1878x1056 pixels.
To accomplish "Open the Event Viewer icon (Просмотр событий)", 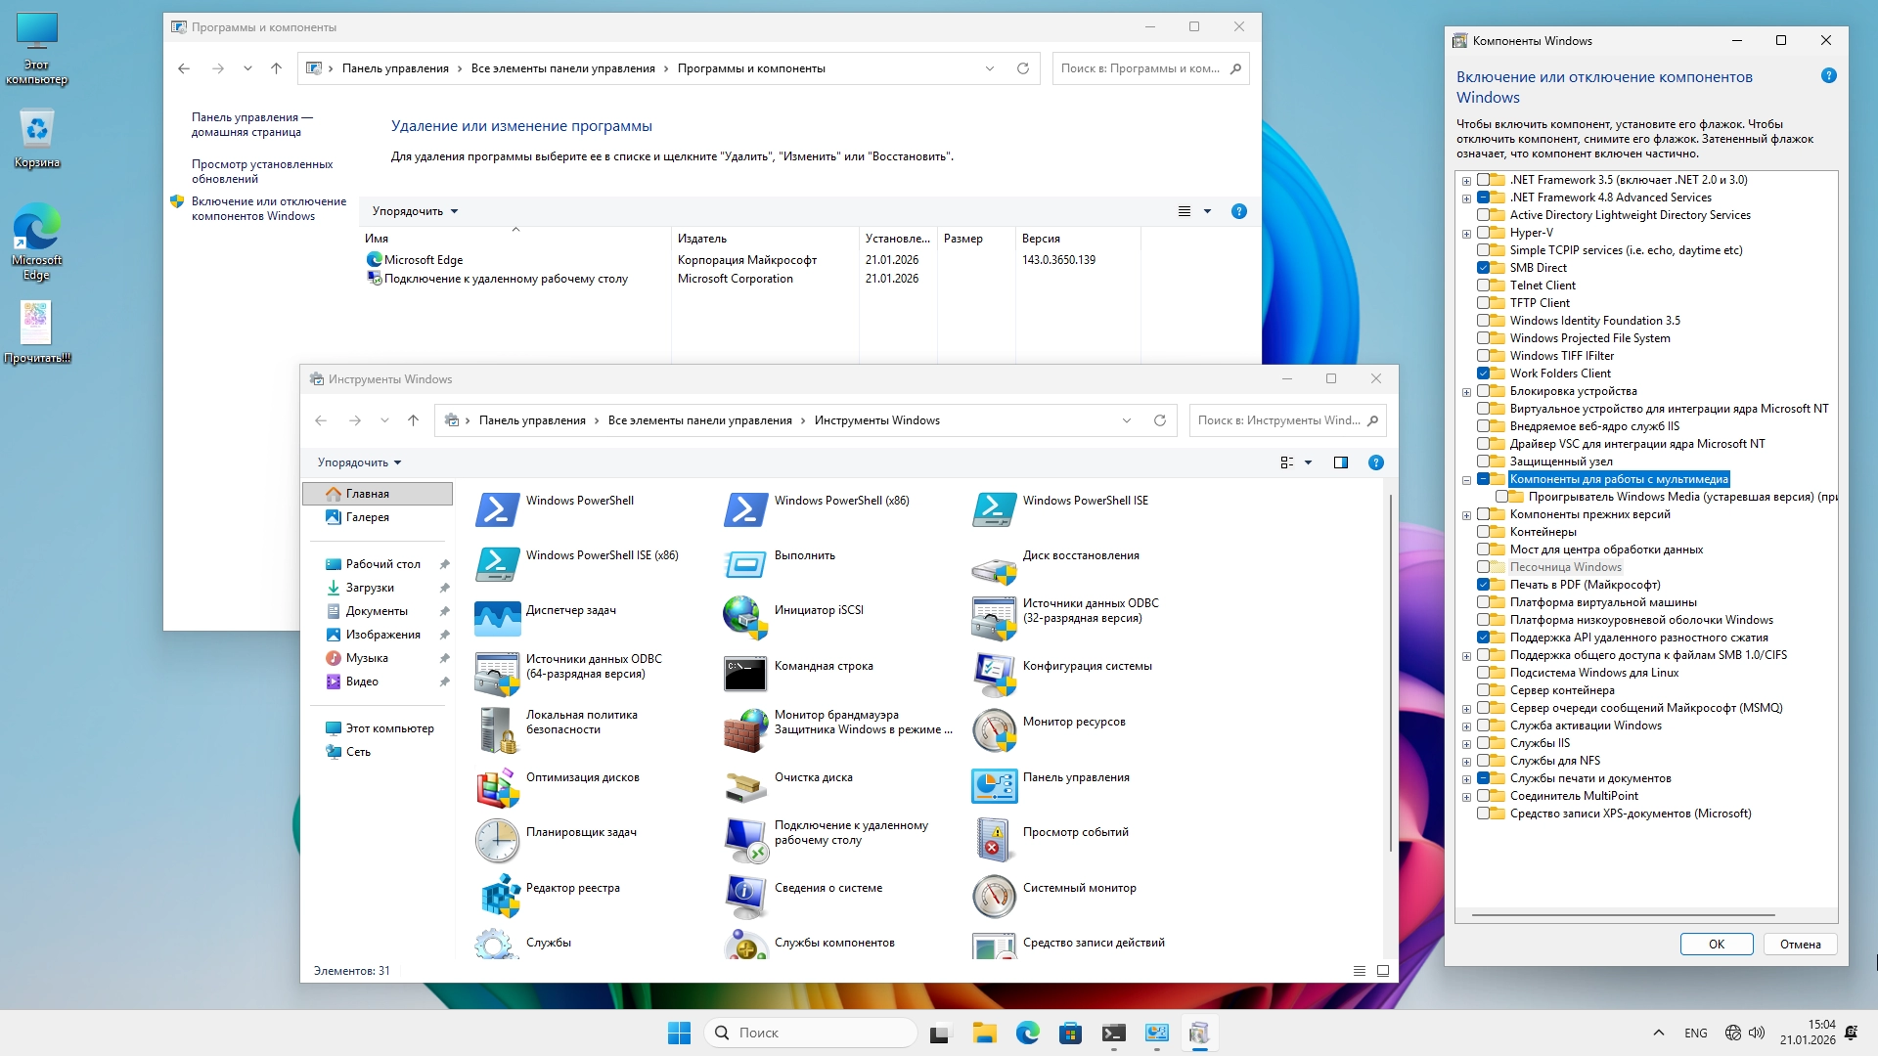I will point(994,838).
